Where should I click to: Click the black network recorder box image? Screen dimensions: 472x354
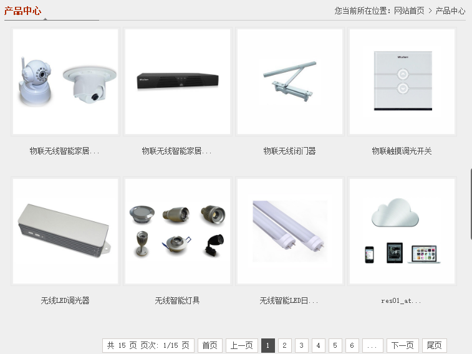tap(178, 82)
